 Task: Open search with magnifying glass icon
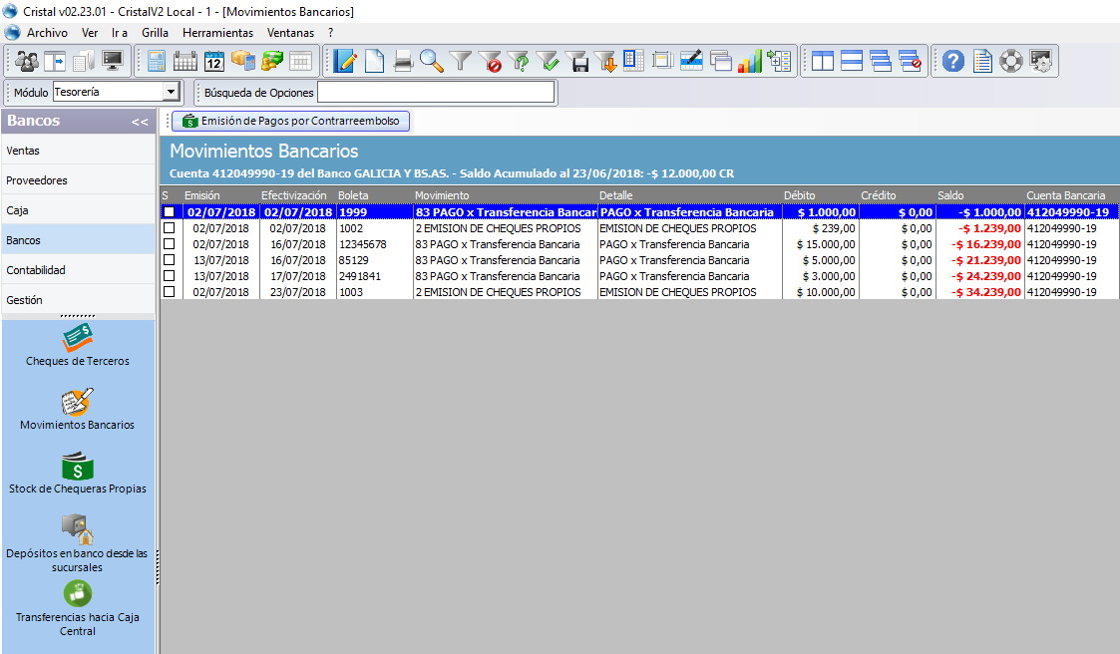point(431,61)
